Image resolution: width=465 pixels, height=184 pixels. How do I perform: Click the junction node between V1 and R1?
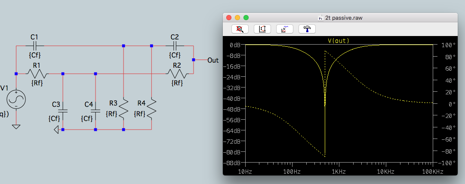(x=16, y=74)
